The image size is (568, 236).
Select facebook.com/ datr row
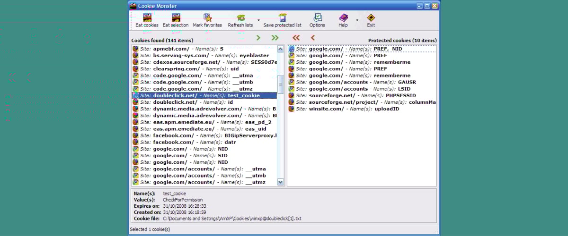pos(204,142)
